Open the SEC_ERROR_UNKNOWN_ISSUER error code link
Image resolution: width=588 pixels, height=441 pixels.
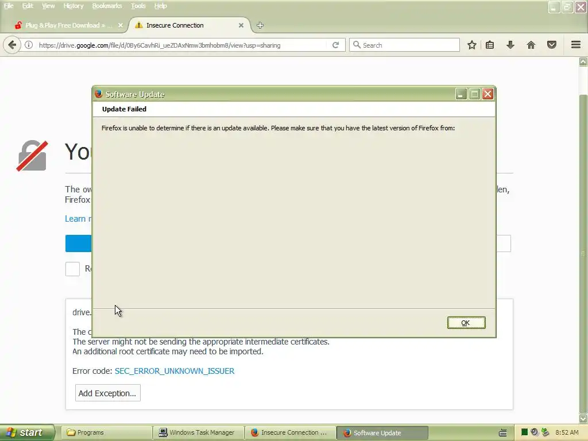[x=175, y=371]
